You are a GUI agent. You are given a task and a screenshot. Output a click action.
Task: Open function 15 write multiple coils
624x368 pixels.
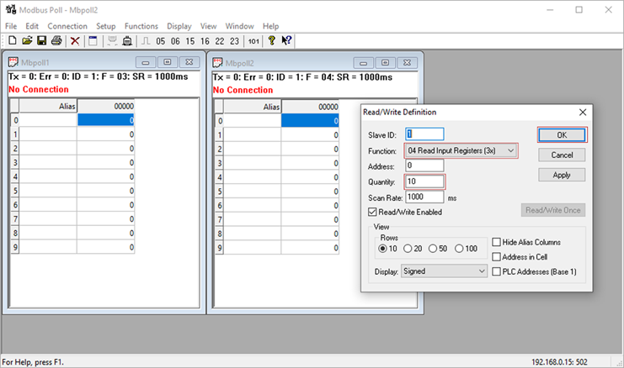tap(190, 41)
